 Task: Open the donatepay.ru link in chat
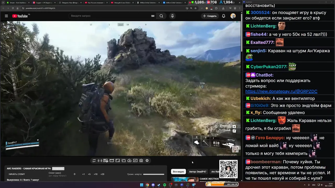pyautogui.click(x=281, y=91)
